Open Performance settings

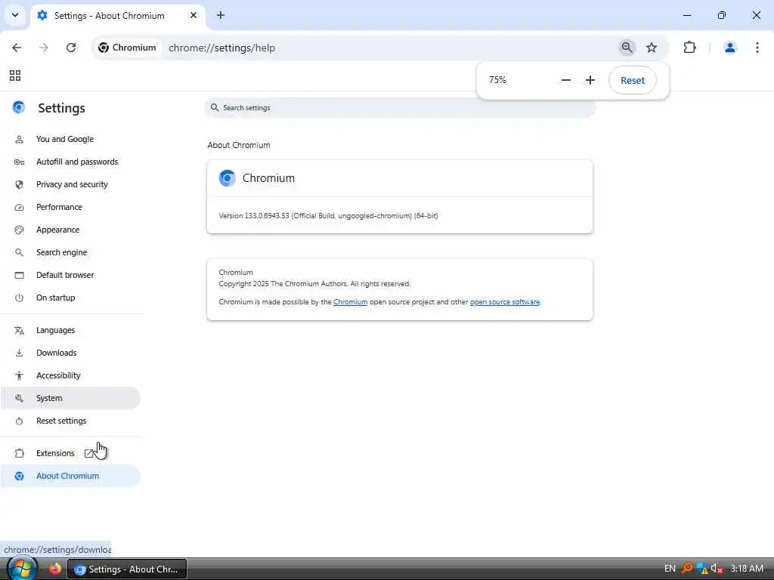(70, 207)
